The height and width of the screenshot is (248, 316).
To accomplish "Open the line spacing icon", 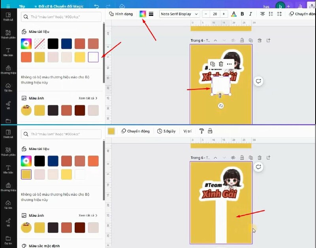I will 279,14.
